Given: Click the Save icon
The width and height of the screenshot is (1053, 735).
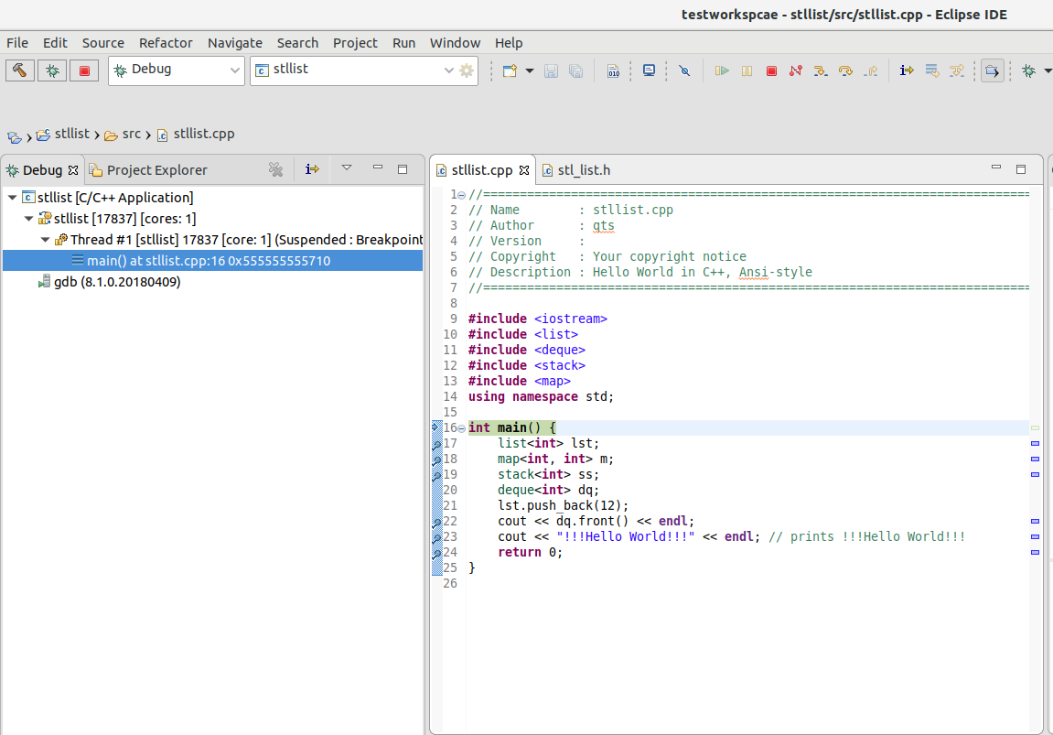Looking at the screenshot, I should tap(552, 70).
